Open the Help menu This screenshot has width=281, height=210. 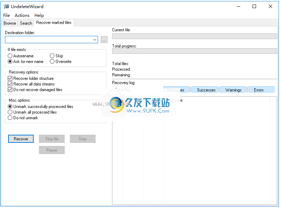39,15
